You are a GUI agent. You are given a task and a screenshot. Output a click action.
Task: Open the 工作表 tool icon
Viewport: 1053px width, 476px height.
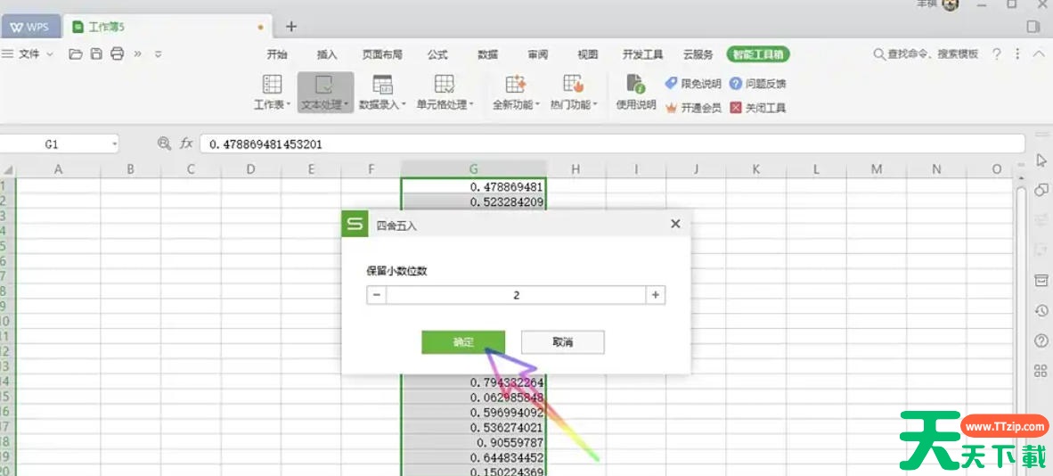pos(272,92)
